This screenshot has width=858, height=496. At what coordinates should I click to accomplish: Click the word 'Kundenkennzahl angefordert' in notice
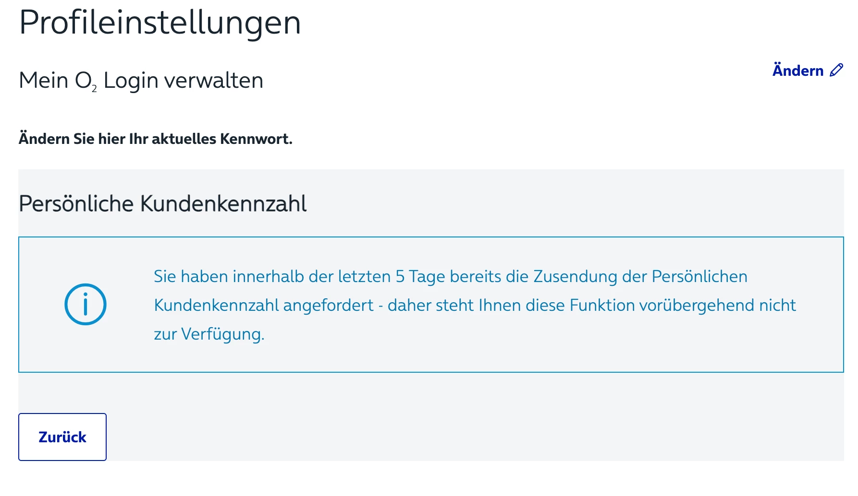tap(263, 305)
